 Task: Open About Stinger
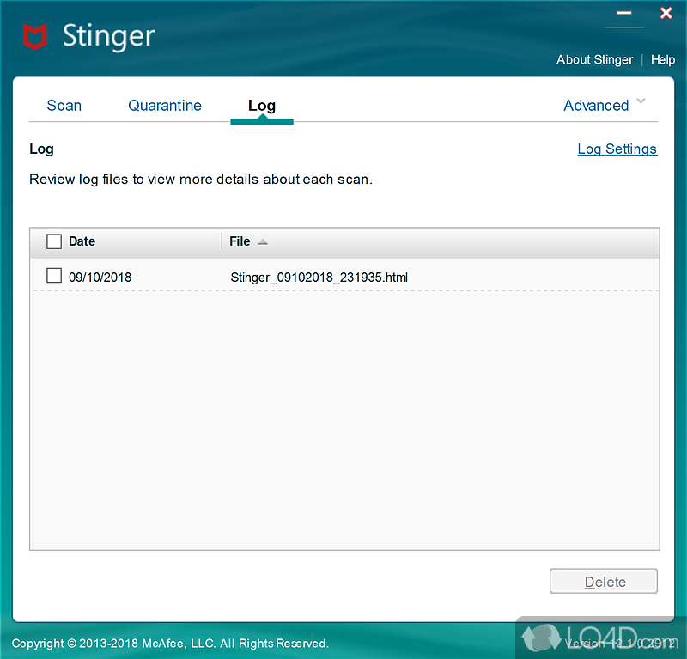point(594,59)
